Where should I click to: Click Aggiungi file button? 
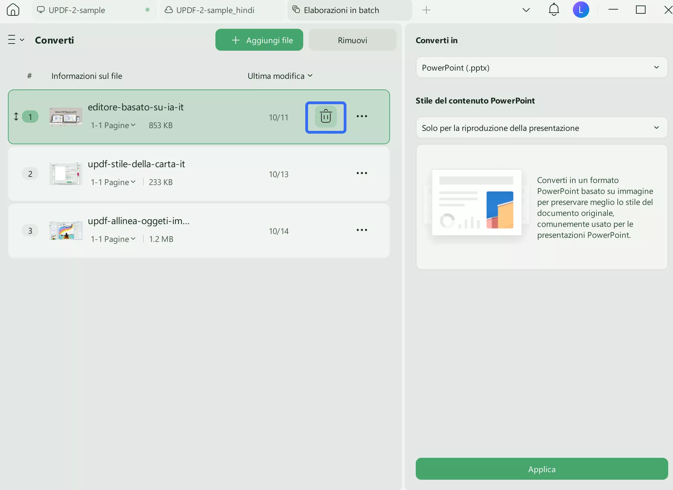tap(259, 40)
